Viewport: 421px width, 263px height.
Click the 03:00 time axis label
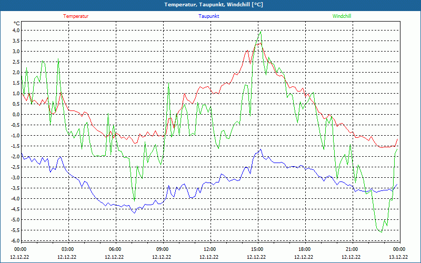coord(68,249)
